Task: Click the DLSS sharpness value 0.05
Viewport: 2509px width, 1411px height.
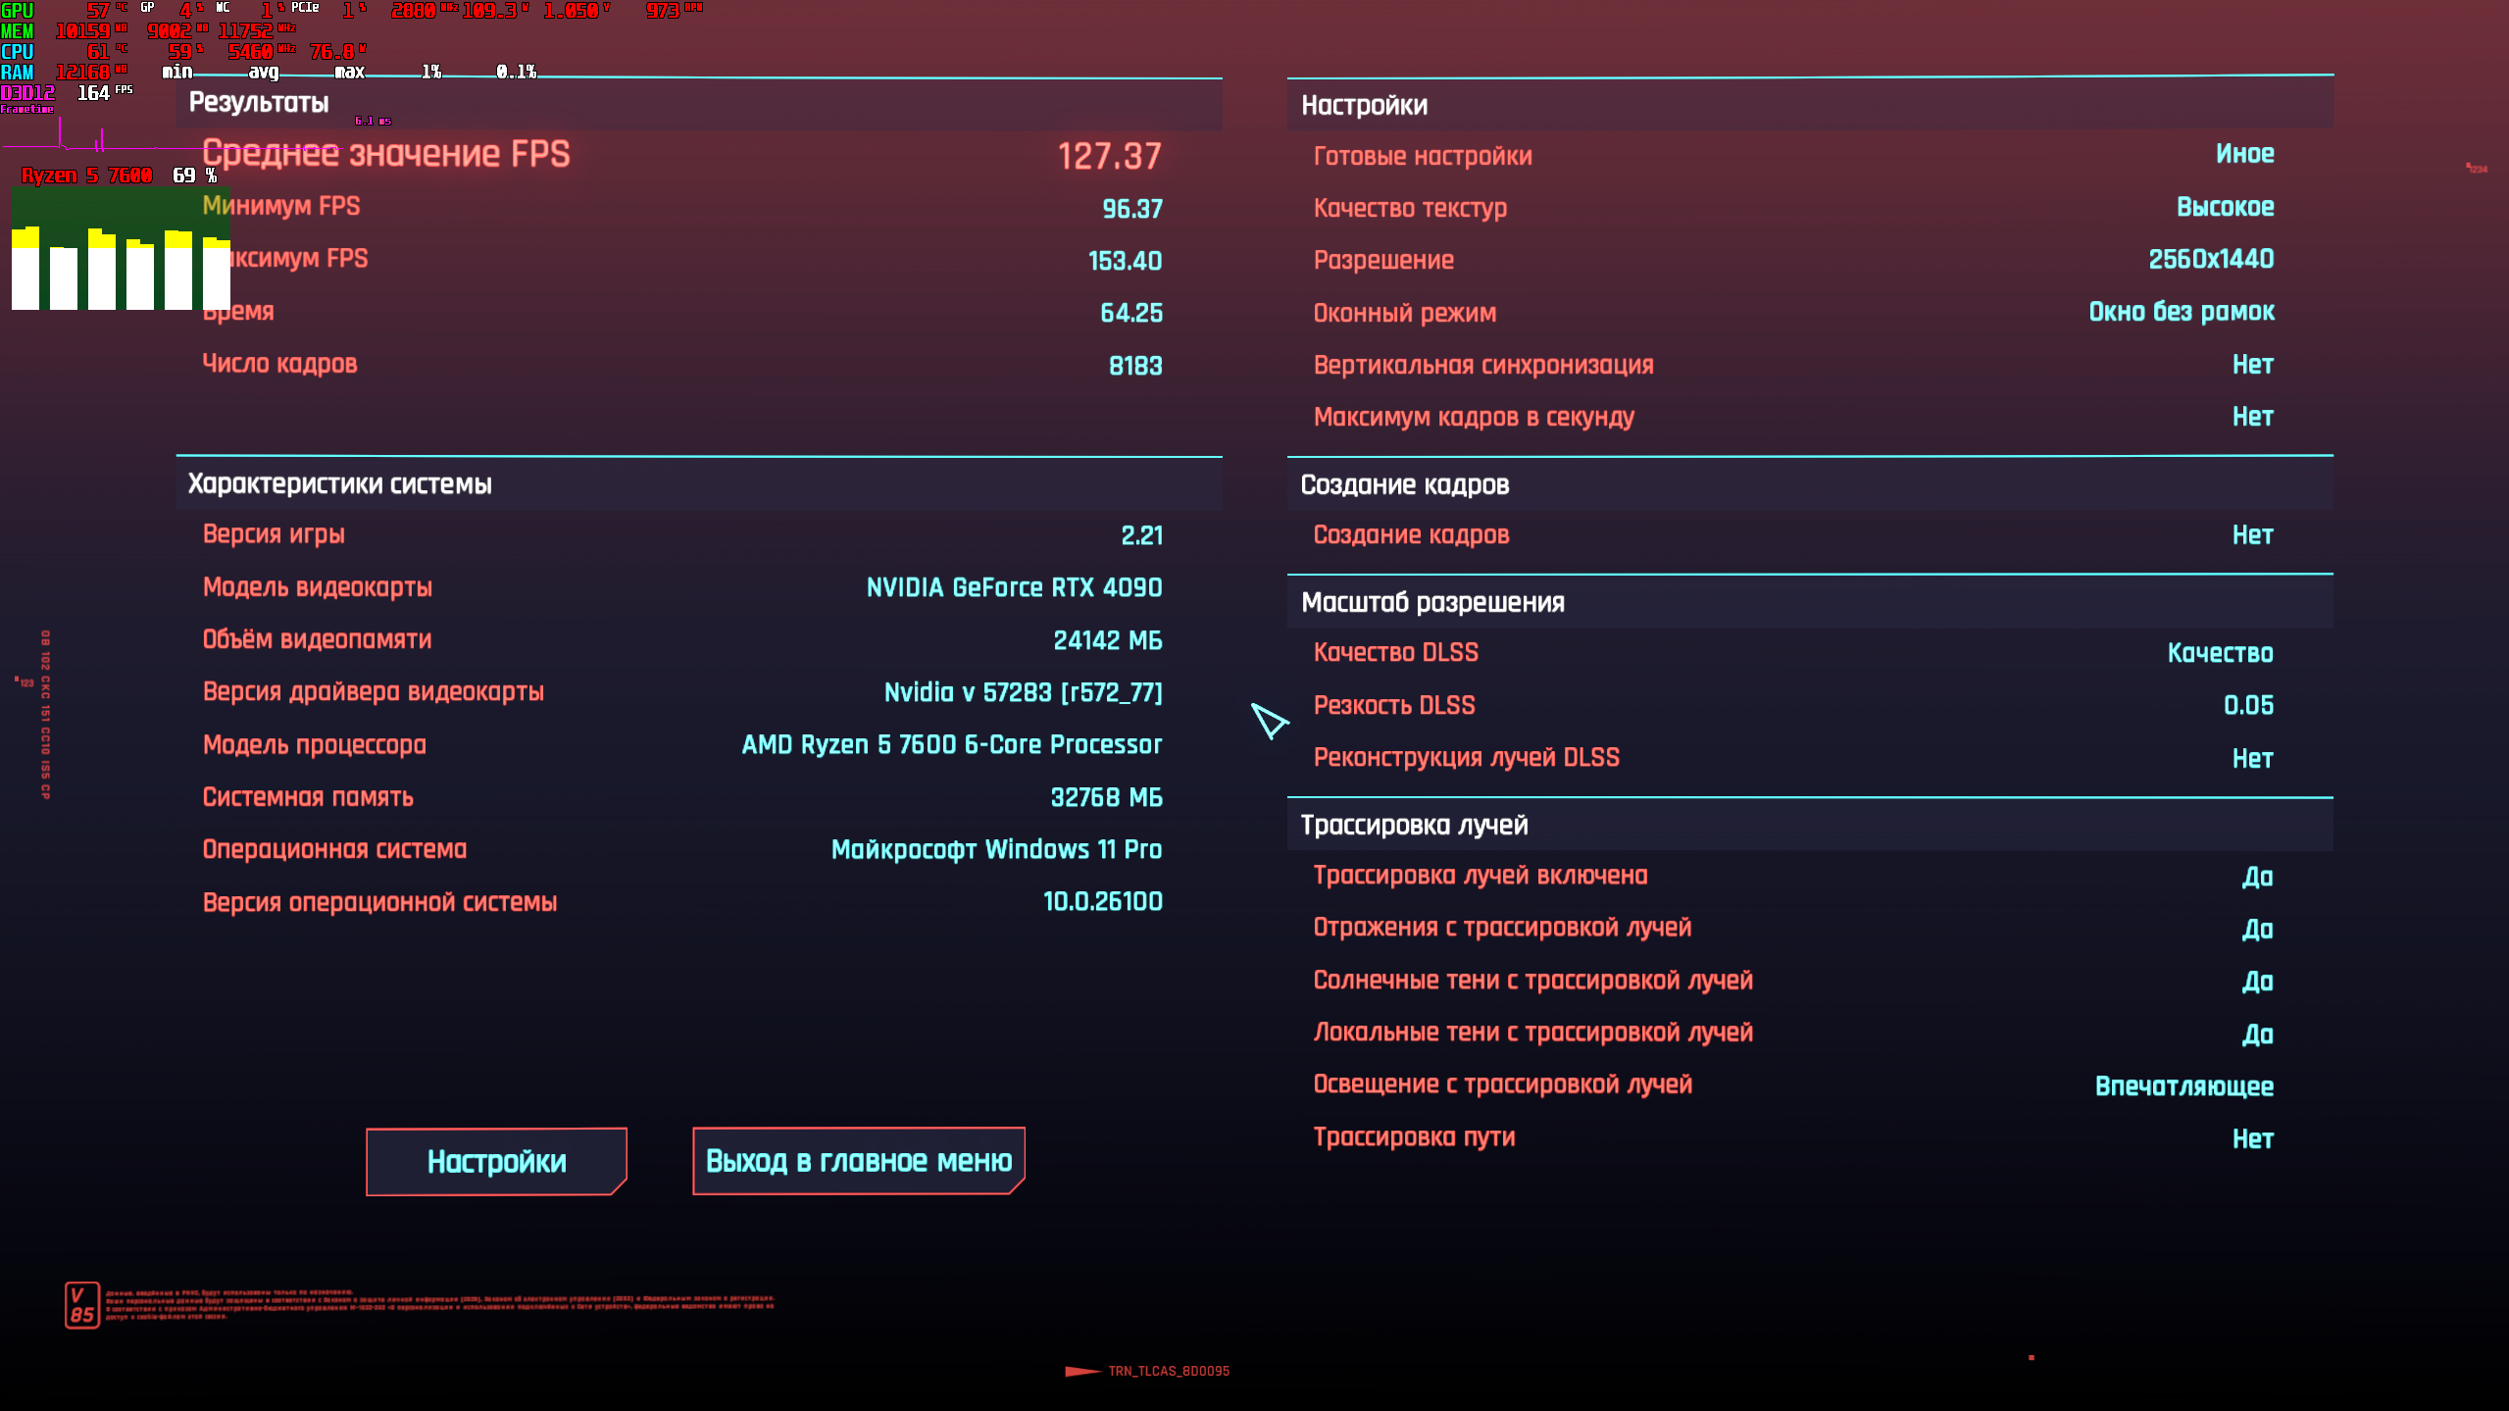Action: pos(2248,705)
